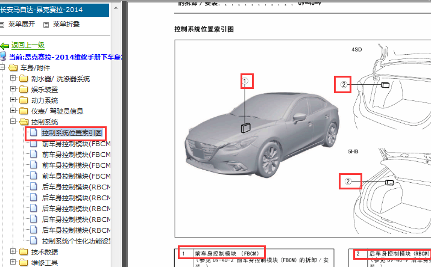Click the 前车身控制模块 (FBCM) table cell
The width and height of the screenshot is (431, 267).
(227, 254)
